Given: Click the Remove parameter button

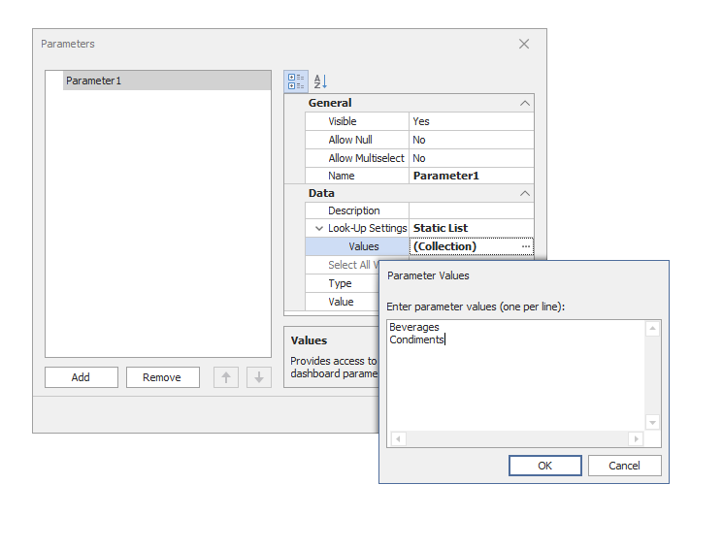Looking at the screenshot, I should click(162, 377).
